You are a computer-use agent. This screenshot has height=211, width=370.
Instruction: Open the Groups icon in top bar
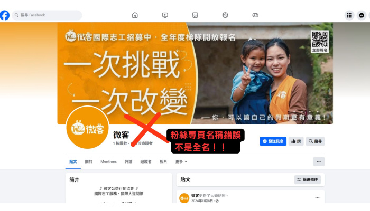pos(225,15)
